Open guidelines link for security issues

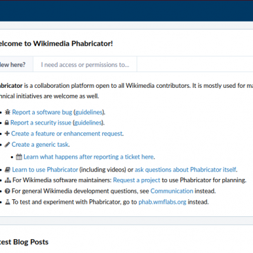tap(88, 123)
